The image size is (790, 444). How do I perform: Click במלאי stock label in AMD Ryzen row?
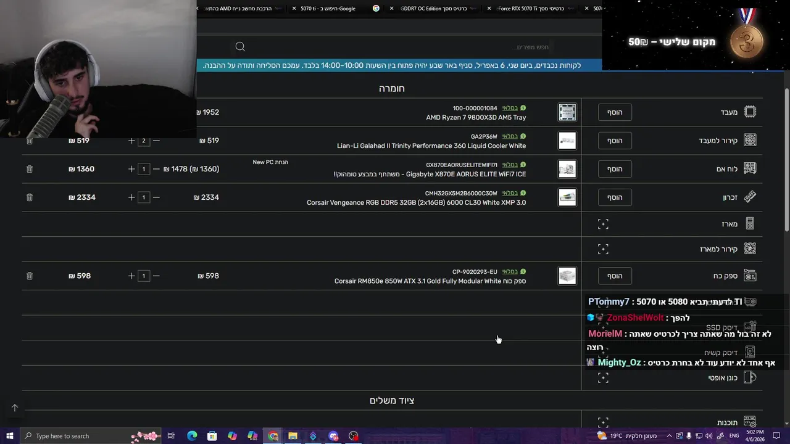(510, 108)
